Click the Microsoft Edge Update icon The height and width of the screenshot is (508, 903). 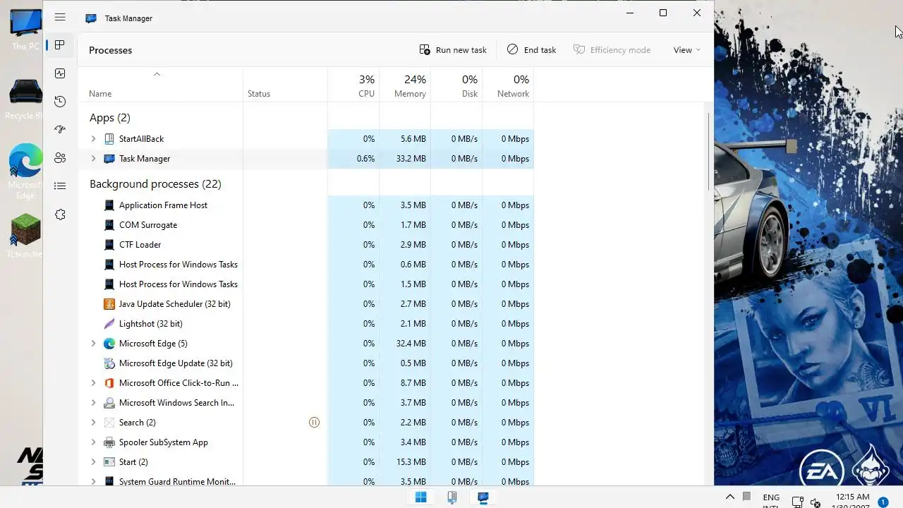point(109,363)
